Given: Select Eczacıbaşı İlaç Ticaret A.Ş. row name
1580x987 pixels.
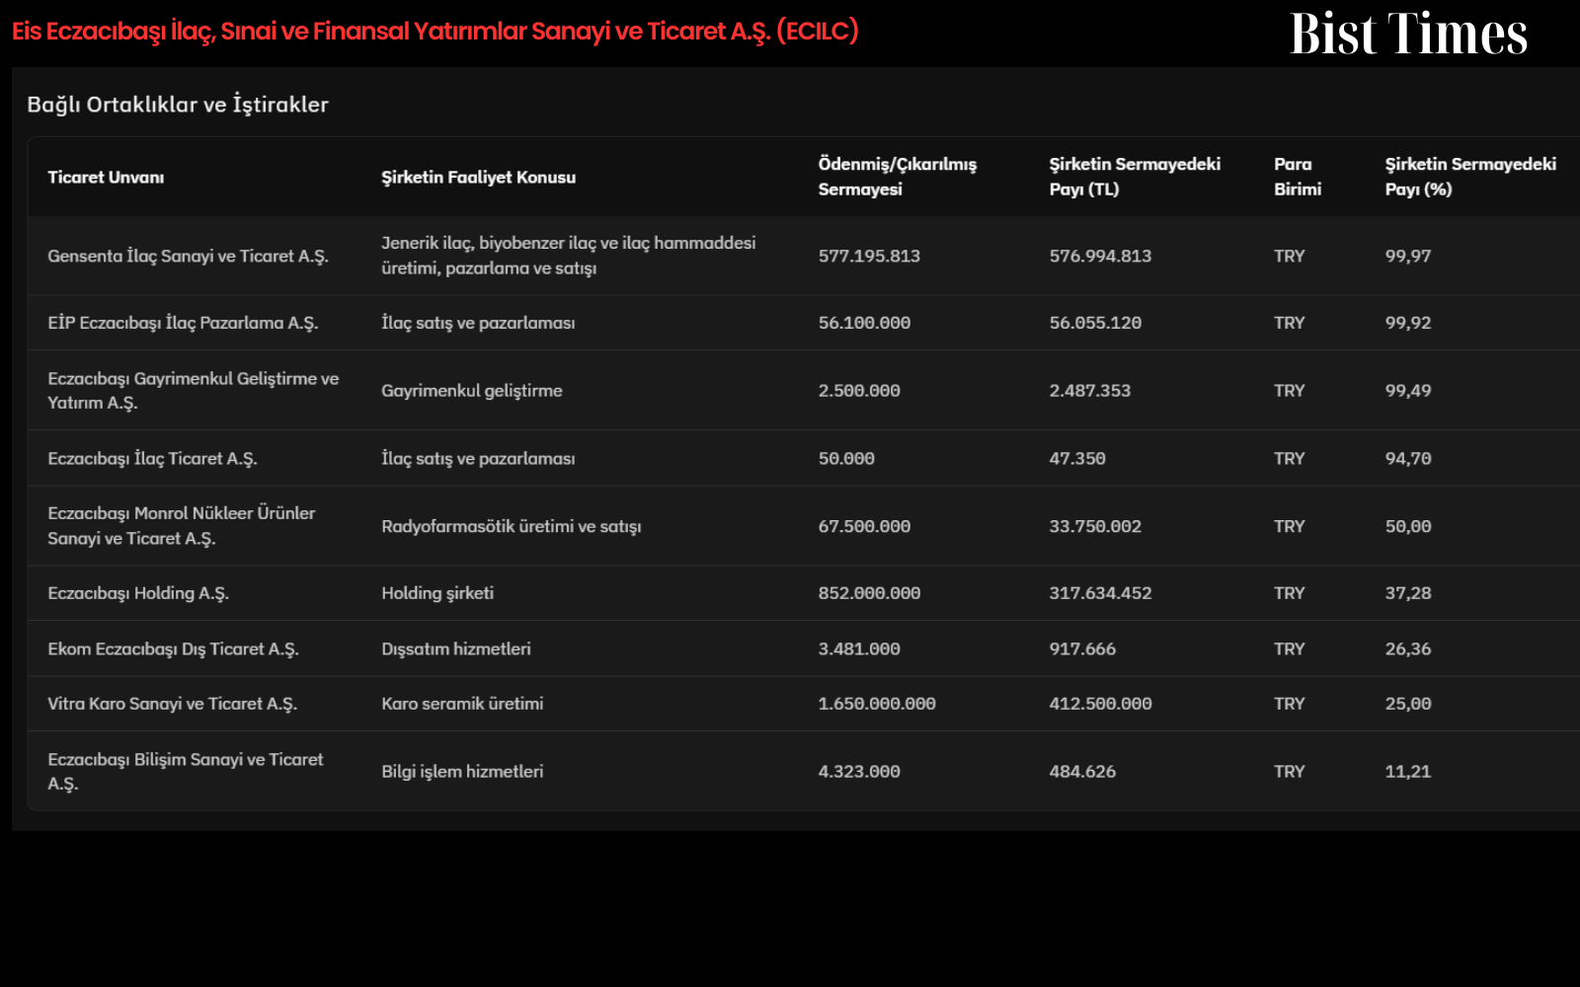Looking at the screenshot, I should [152, 458].
